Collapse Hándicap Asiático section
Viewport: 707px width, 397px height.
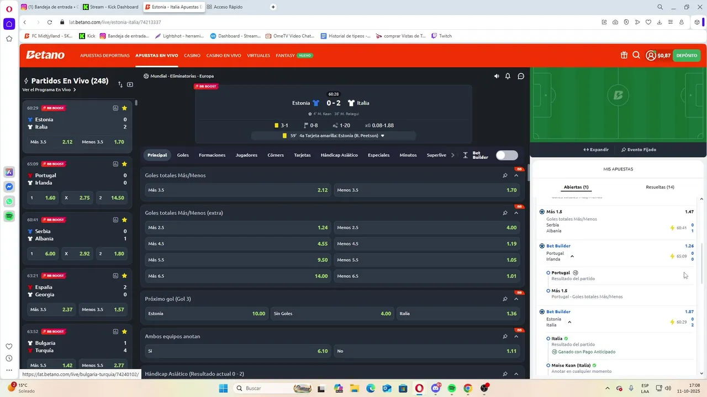(x=516, y=374)
